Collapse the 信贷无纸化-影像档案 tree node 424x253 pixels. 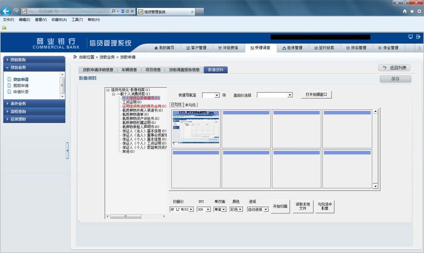(x=108, y=90)
